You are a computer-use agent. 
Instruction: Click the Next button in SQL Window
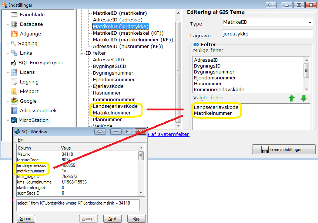coord(112,219)
